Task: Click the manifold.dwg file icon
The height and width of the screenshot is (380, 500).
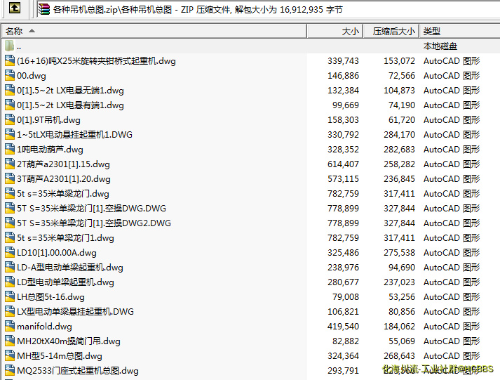Action: tap(10, 327)
